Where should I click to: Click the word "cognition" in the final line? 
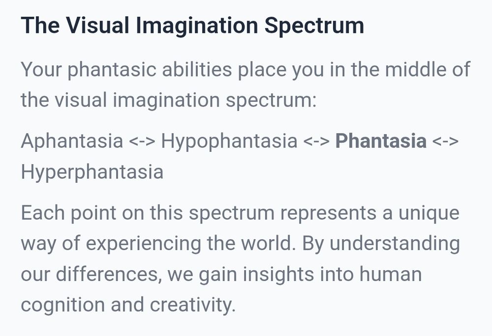click(63, 306)
